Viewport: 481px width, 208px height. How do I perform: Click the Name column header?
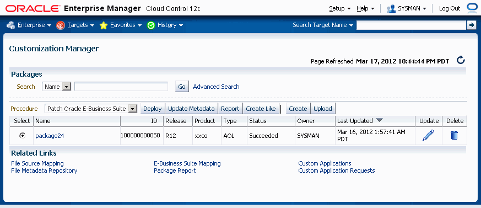(77, 121)
